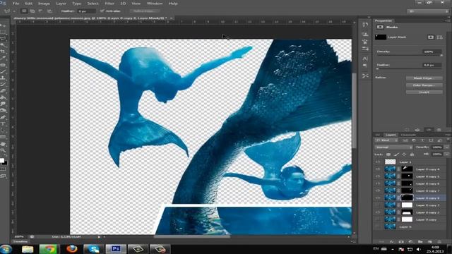Click the Character panel icon in dock
The image size is (452, 254).
[x=365, y=59]
